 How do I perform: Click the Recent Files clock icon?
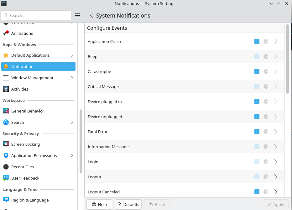click(6, 167)
